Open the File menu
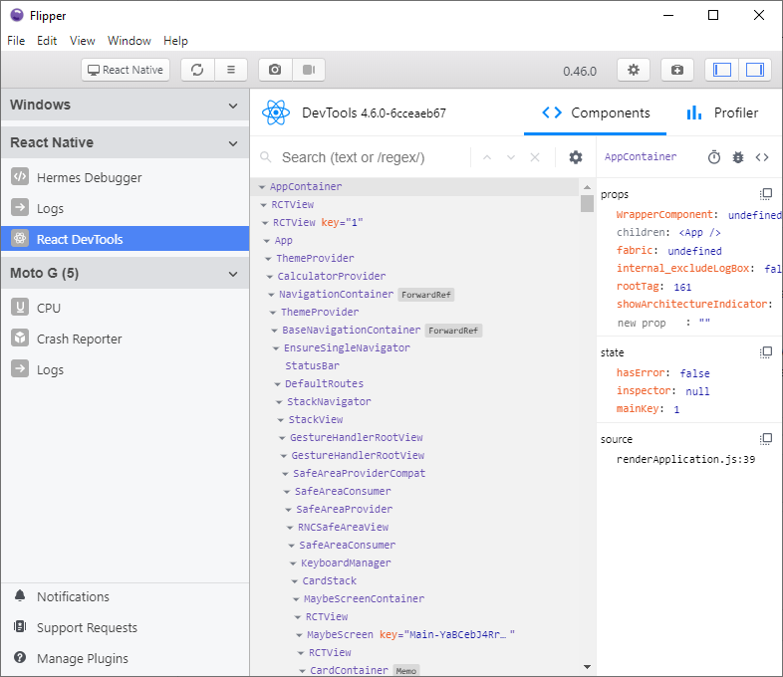Viewport: 783px width, 677px height. [x=16, y=41]
